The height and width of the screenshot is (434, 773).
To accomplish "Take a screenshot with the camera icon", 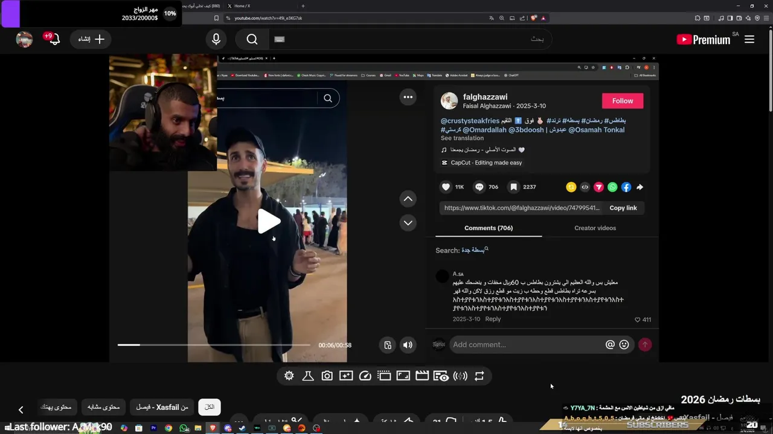I will click(x=327, y=376).
